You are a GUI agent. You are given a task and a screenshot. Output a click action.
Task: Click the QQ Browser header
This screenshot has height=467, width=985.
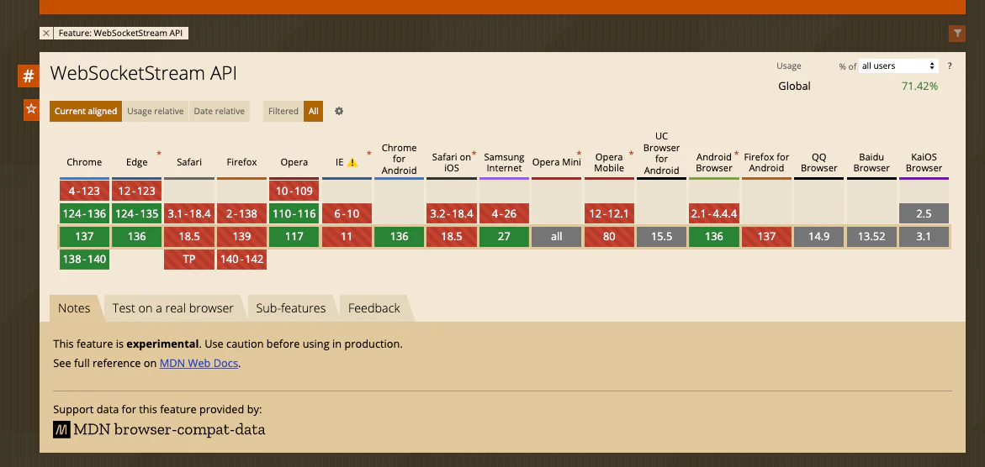coord(819,163)
